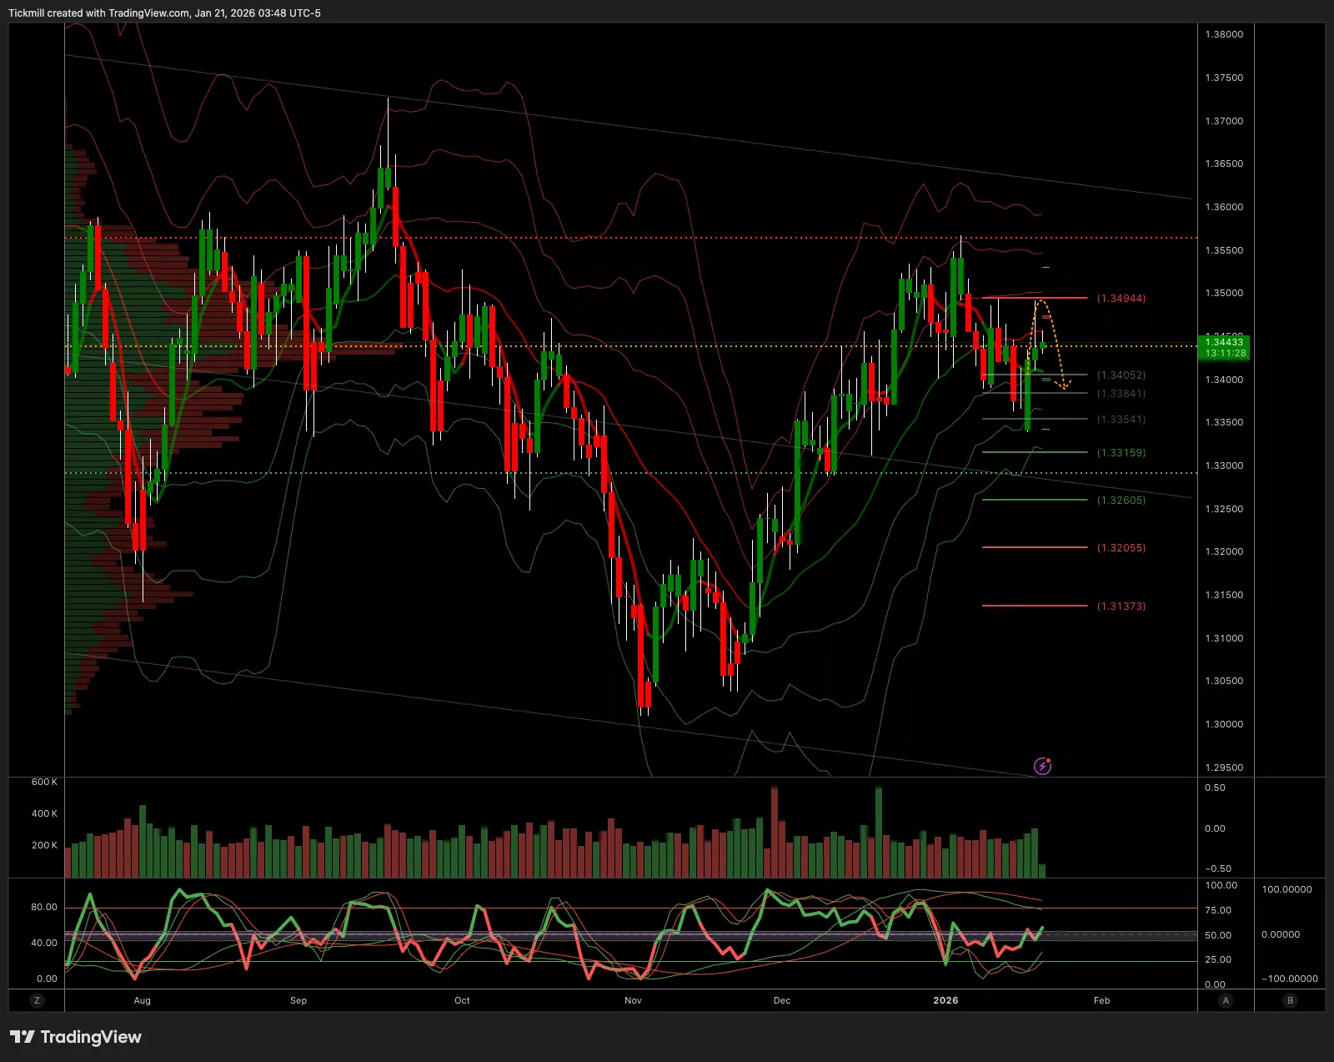Click the 1.36000 price on the scale
Image resolution: width=1334 pixels, height=1062 pixels.
pos(1223,207)
